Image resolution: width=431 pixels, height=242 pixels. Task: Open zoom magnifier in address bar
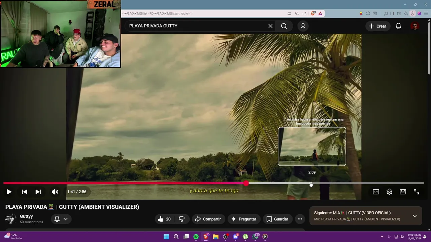297,13
